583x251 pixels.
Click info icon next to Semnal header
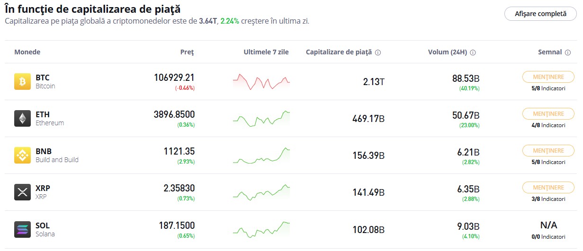click(x=568, y=52)
